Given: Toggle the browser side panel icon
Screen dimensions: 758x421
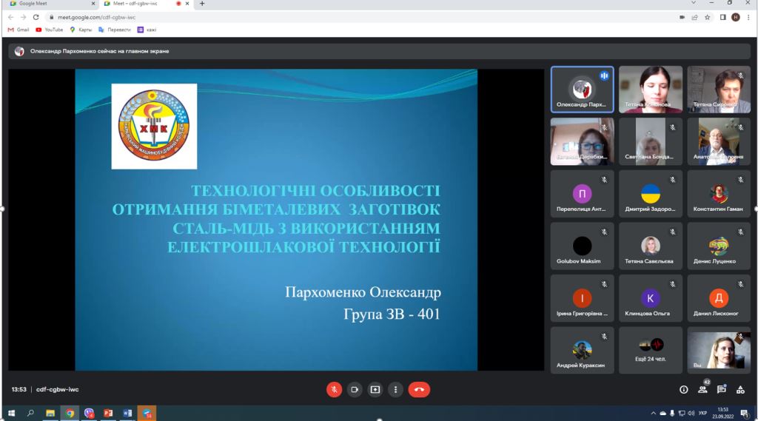Looking at the screenshot, I should pos(723,17).
